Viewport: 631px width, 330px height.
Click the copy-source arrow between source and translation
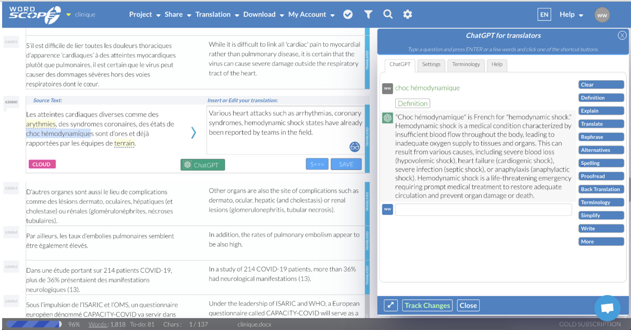click(x=194, y=133)
